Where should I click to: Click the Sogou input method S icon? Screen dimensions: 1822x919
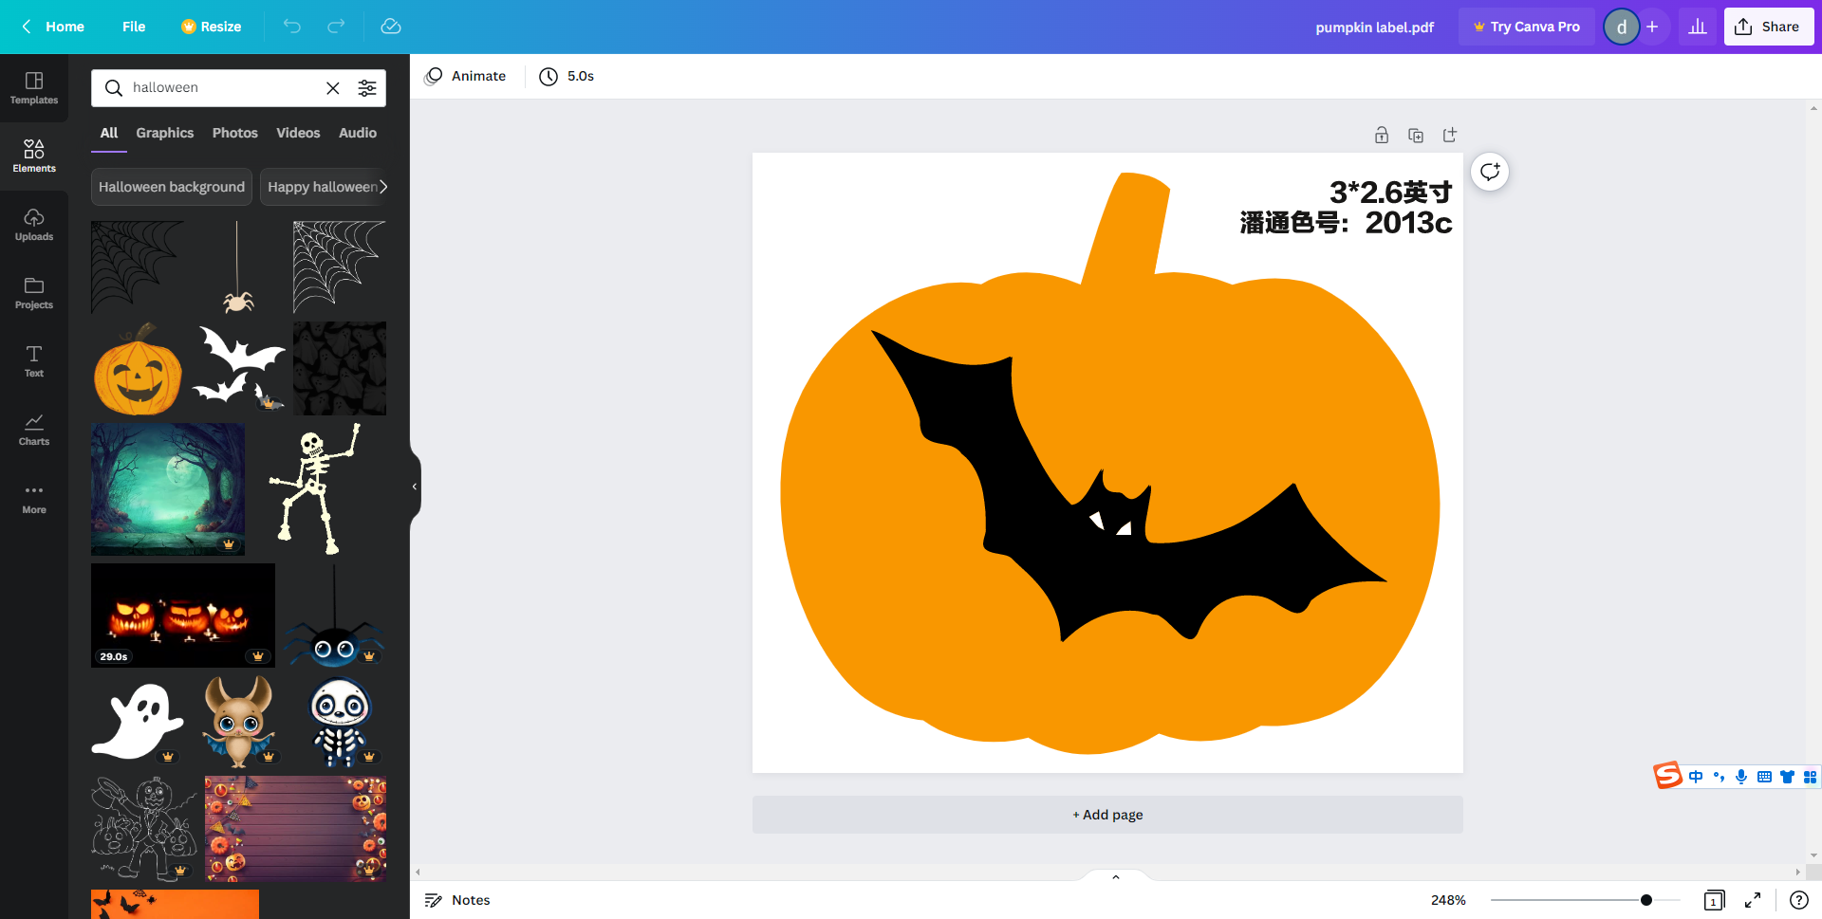[1667, 776]
